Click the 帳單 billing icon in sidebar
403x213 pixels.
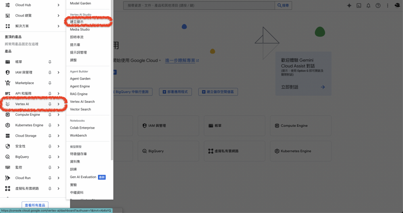click(8, 62)
